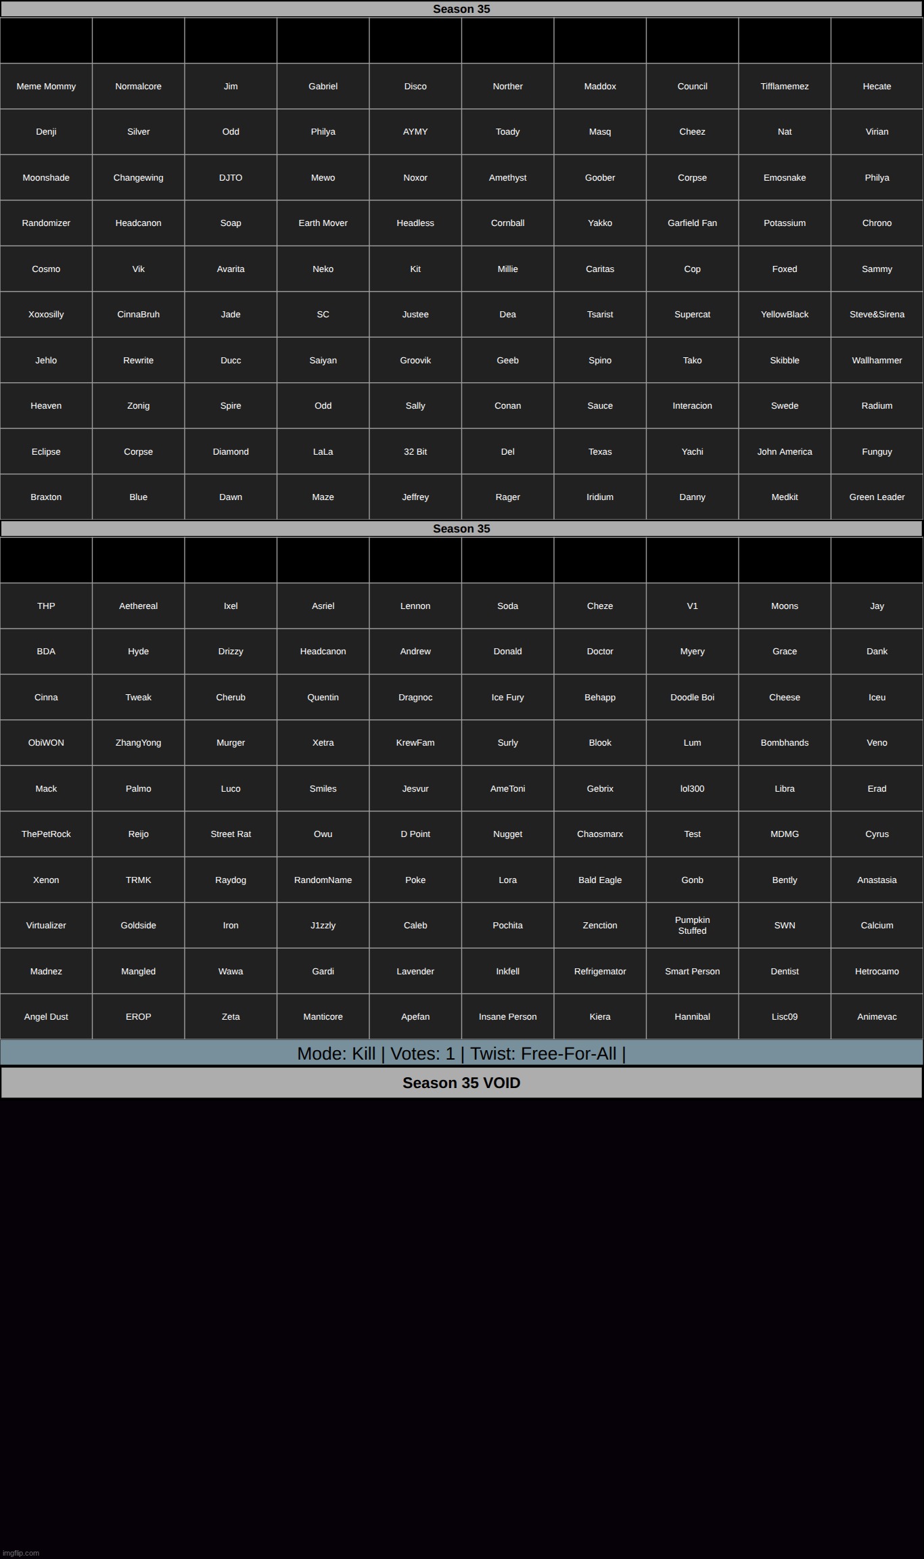Select the Bald Eagle cell
Screen dimensions: 924x1559
[x=599, y=880]
